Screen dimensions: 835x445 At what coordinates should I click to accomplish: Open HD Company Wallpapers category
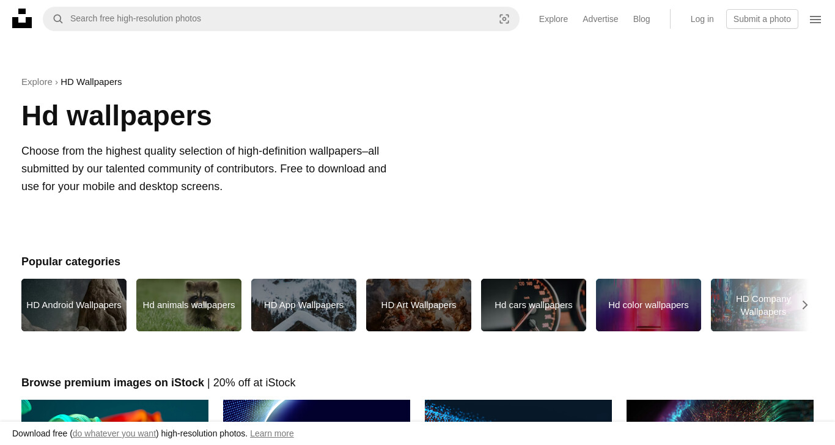coord(762,305)
